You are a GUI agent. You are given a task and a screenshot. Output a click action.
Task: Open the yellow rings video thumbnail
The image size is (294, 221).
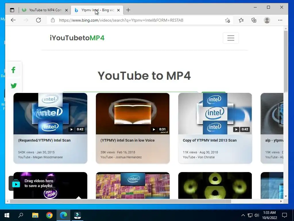point(215,185)
